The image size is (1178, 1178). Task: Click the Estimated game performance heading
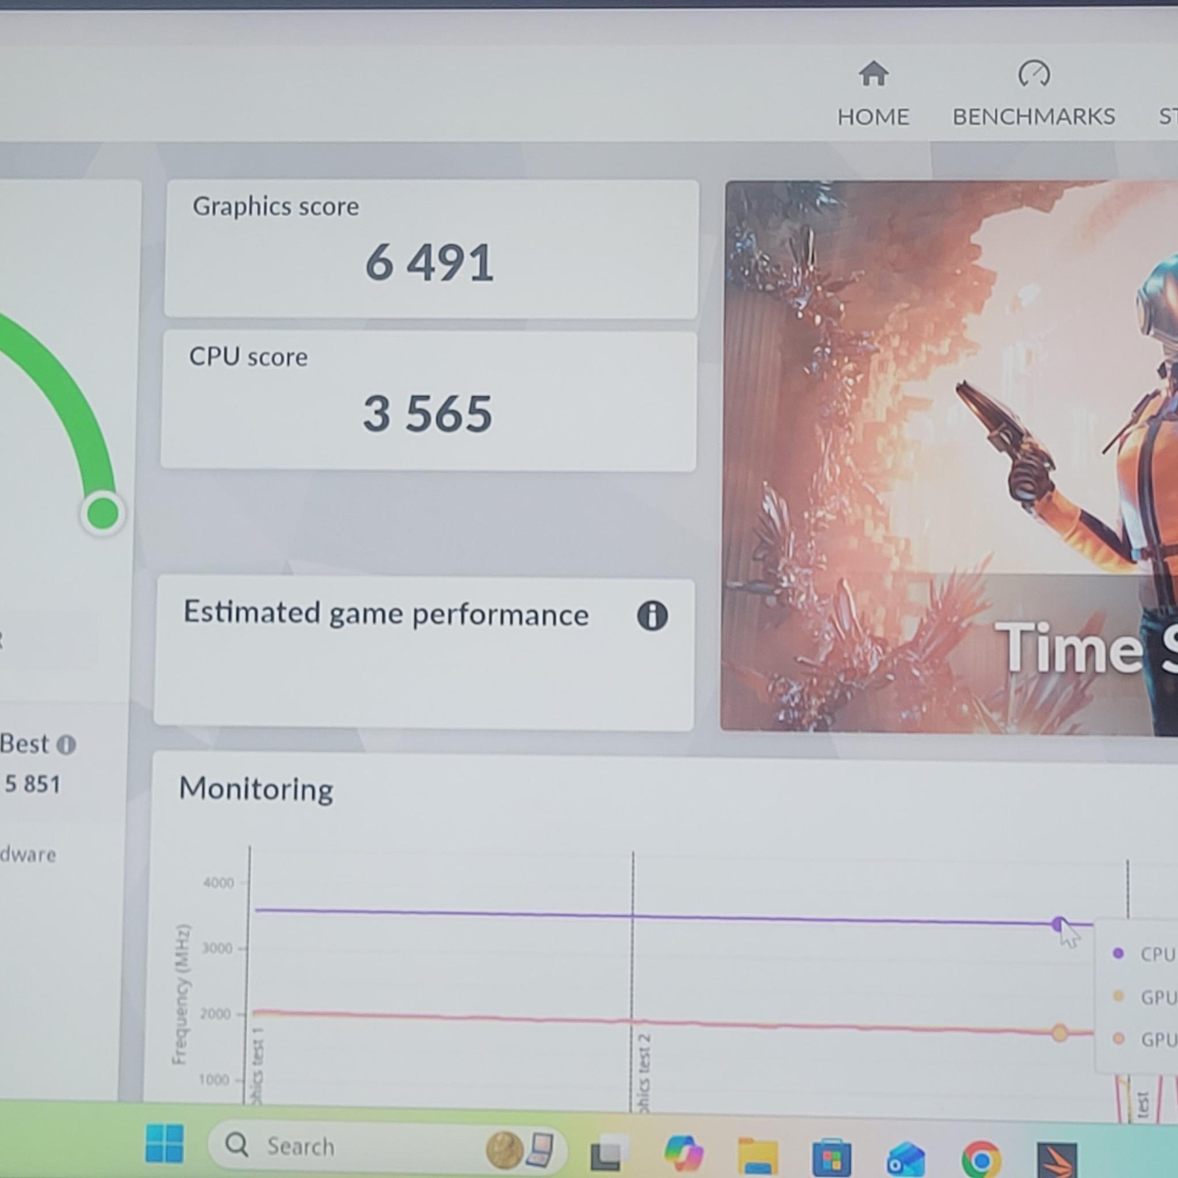tap(386, 613)
